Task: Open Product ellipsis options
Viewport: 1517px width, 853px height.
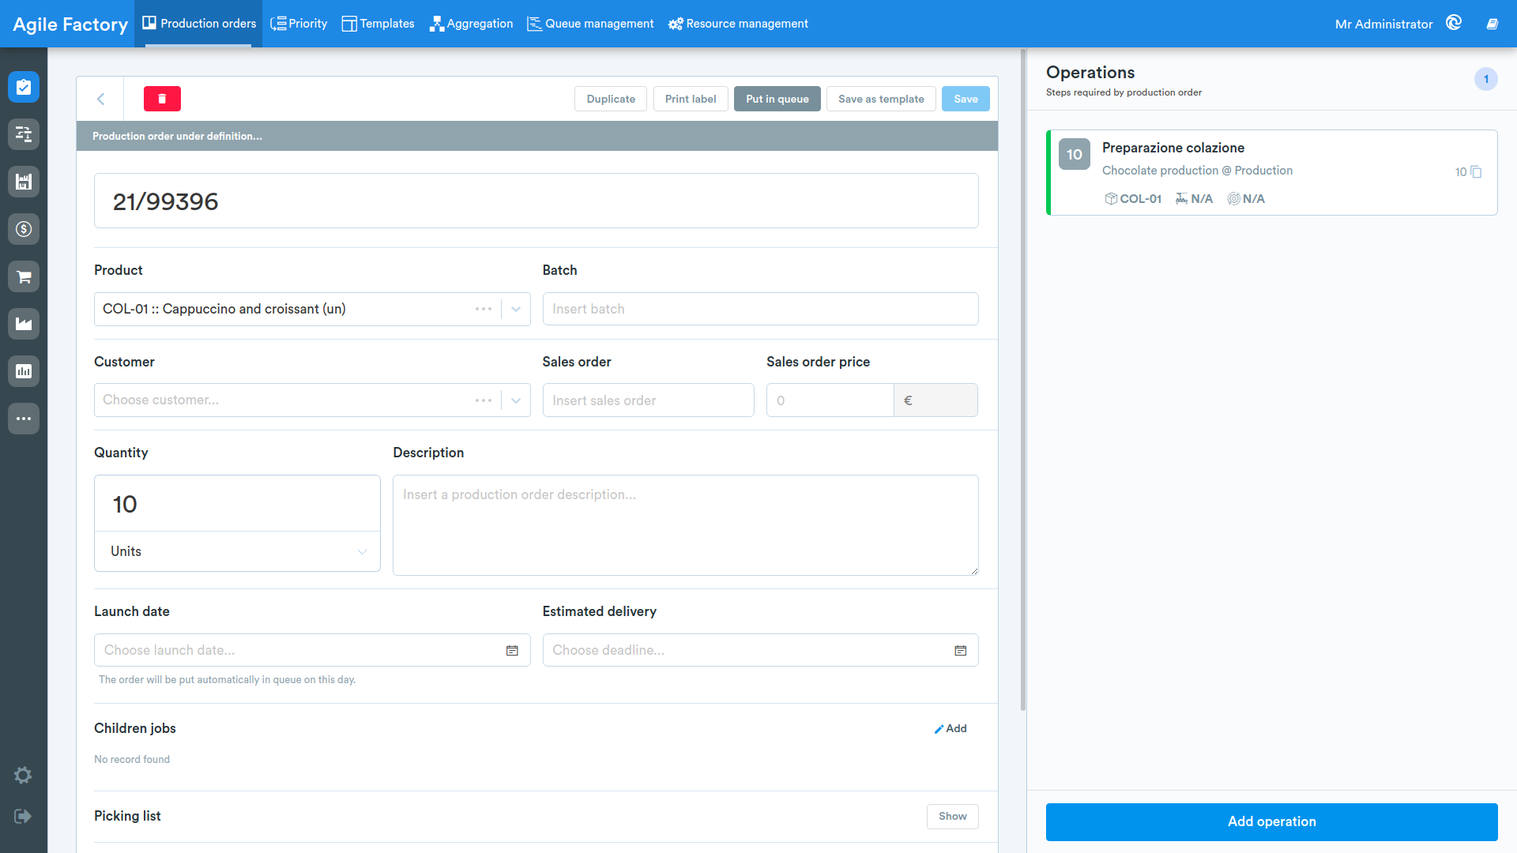Action: coord(484,309)
